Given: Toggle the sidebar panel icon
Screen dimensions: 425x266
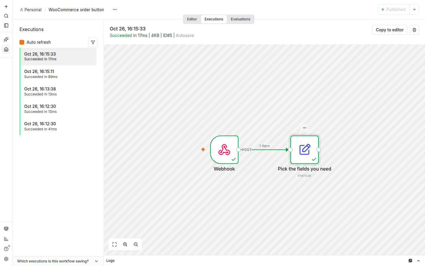Looking at the screenshot, I should (6, 25).
